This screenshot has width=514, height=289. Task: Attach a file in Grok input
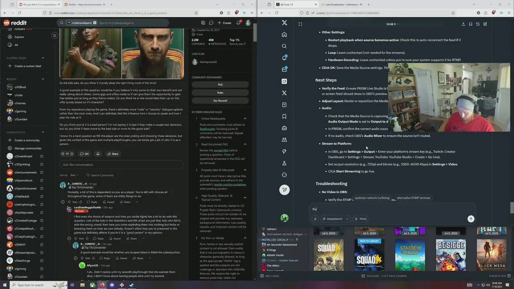(x=315, y=219)
